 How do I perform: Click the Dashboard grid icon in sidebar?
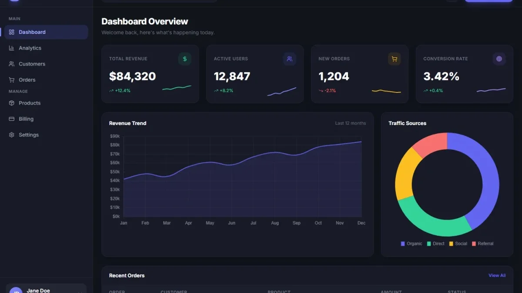12,32
